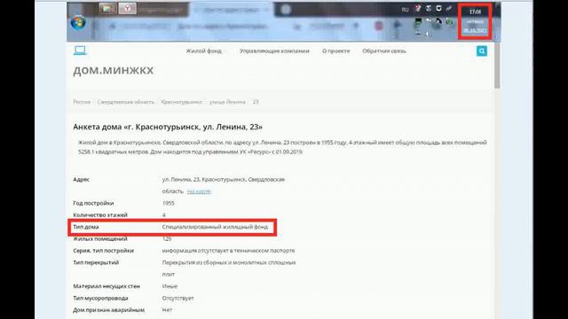The width and height of the screenshot is (568, 319).
Task: Click the teal search icon button
Action: [481, 51]
